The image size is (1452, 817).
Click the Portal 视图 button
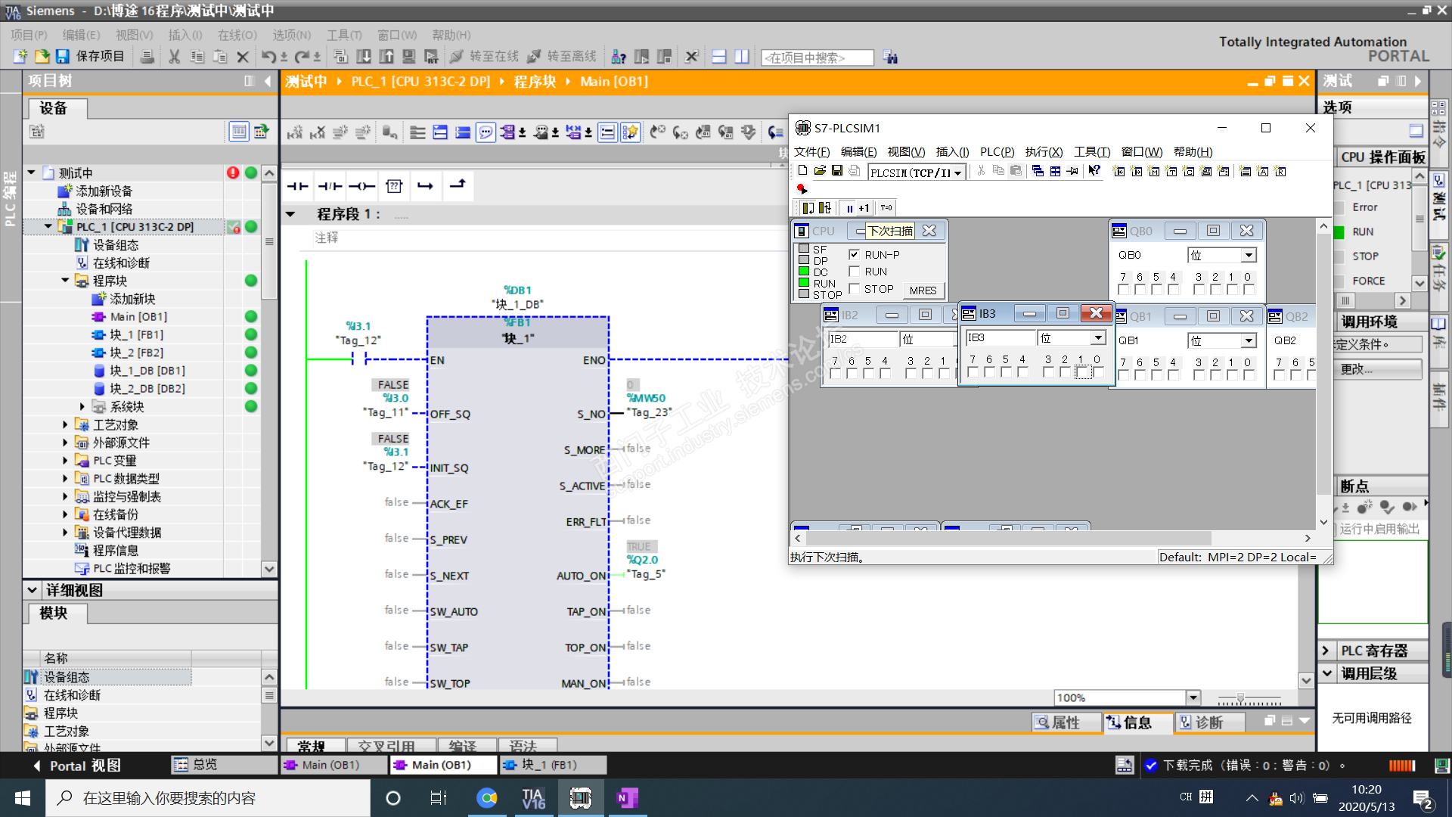click(77, 766)
